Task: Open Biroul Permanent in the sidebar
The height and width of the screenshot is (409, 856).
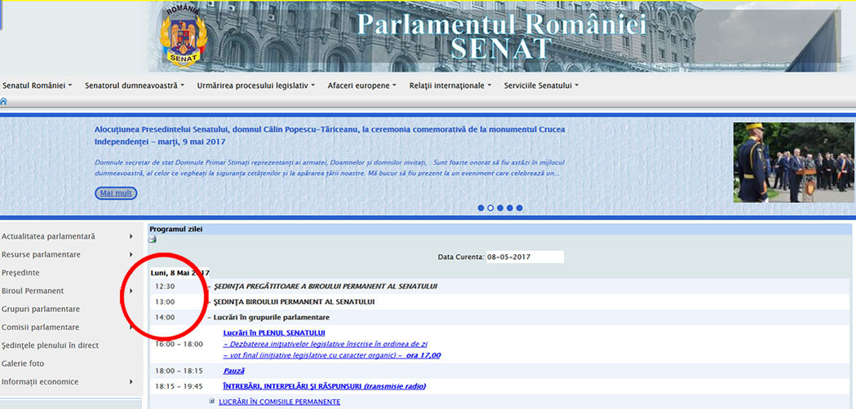Action: point(33,291)
